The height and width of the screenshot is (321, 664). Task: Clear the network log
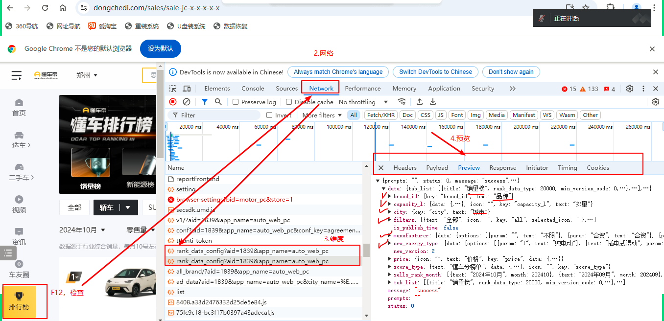click(187, 102)
